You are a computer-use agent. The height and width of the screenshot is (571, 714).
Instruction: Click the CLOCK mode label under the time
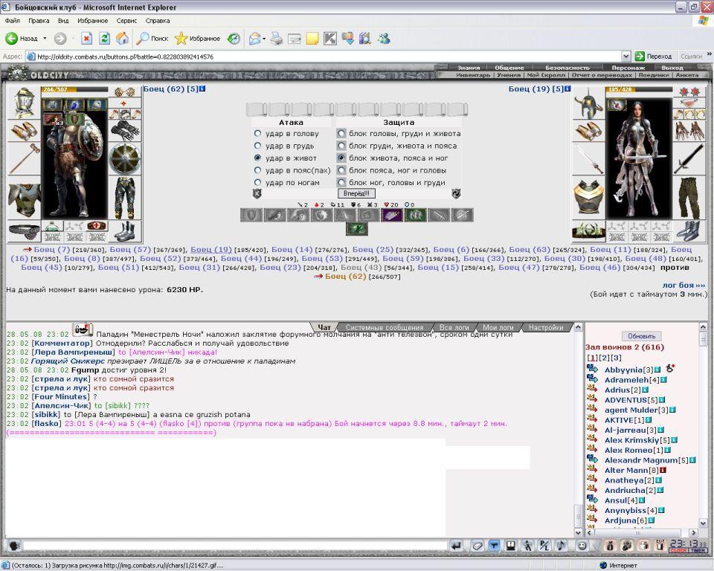[x=678, y=550]
